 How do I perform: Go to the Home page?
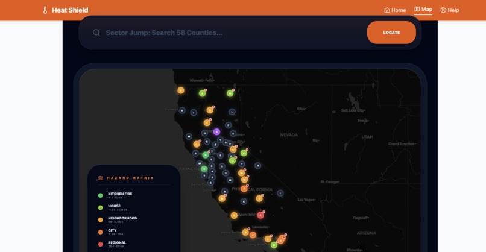(x=395, y=10)
